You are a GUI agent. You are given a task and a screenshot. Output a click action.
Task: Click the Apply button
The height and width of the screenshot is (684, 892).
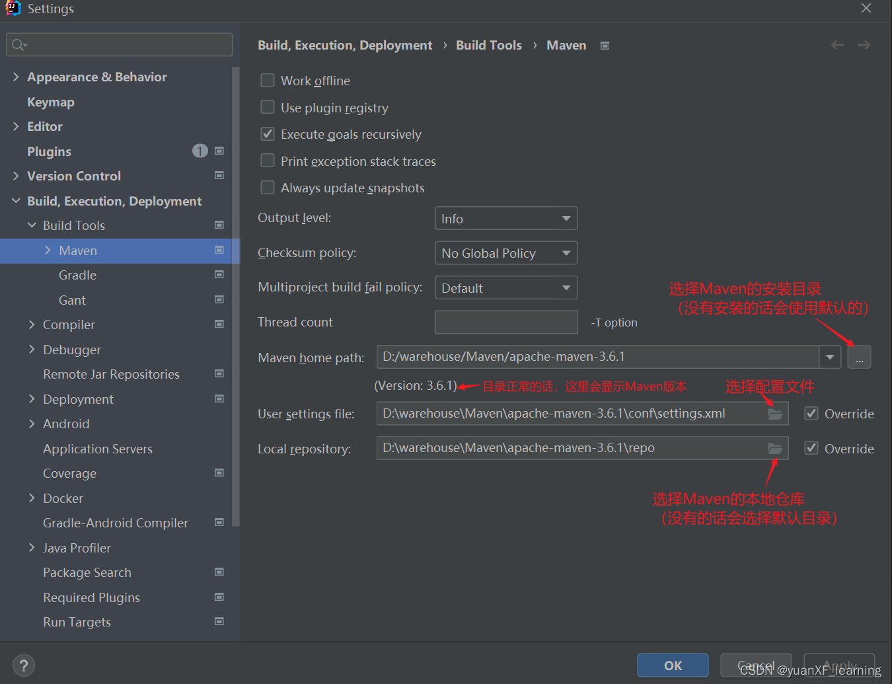839,665
